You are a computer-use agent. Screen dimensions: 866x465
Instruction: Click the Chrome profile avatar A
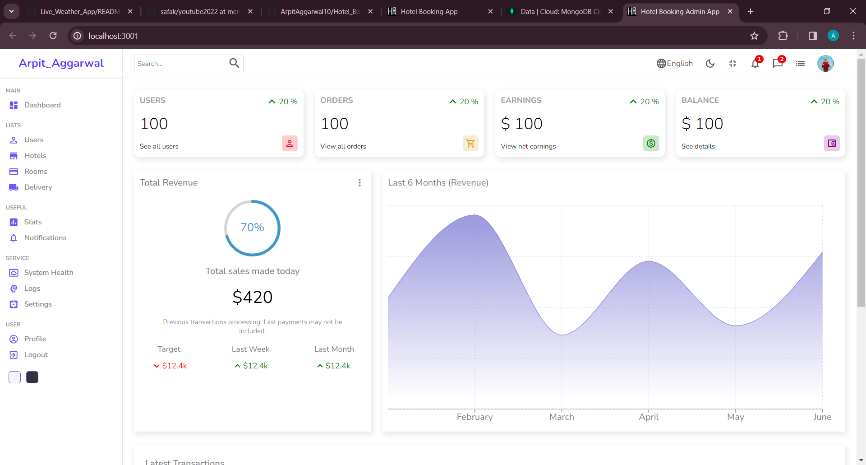(833, 36)
